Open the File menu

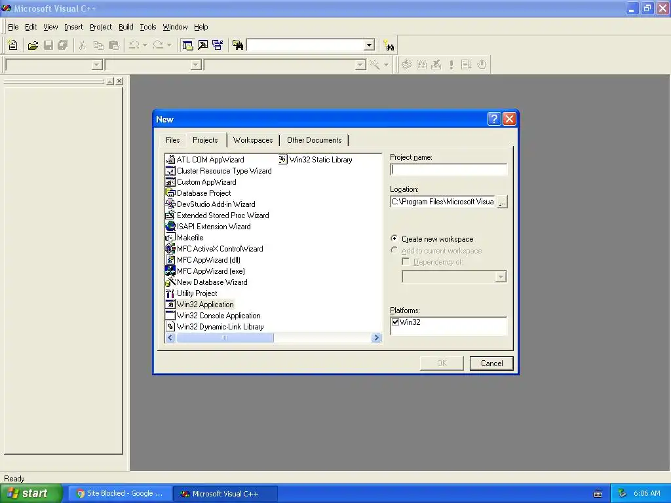(x=13, y=26)
